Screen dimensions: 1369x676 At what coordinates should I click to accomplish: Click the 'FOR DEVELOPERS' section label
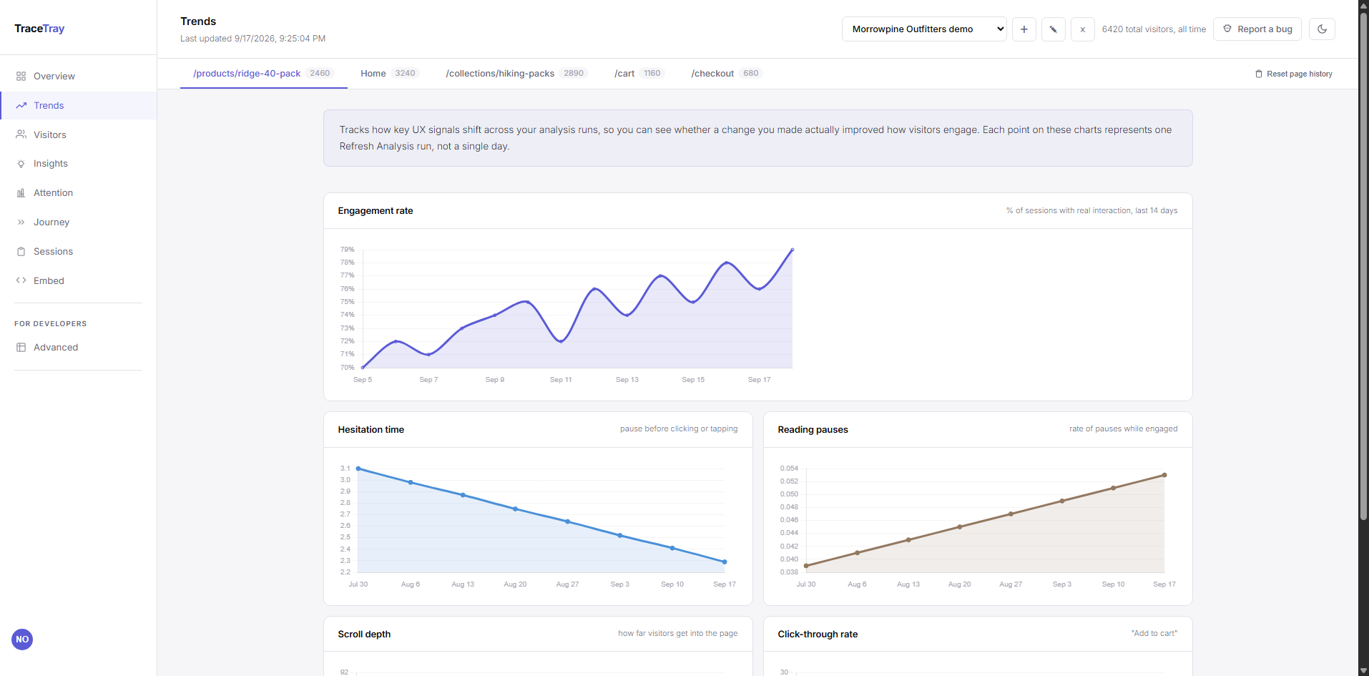point(51,324)
